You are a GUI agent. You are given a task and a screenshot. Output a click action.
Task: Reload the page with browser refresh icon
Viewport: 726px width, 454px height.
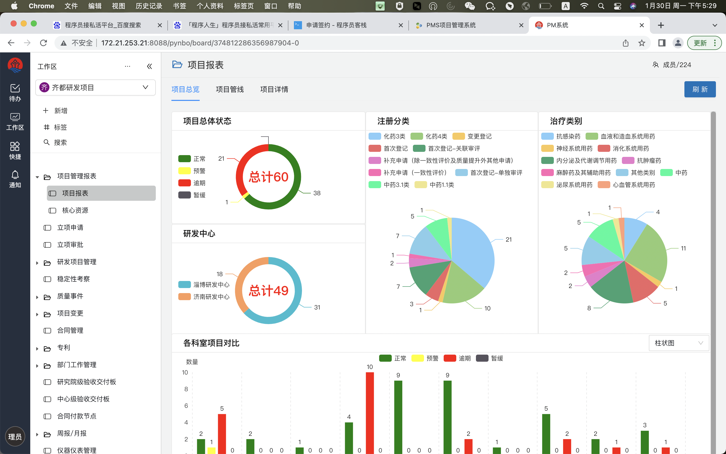pyautogui.click(x=44, y=43)
